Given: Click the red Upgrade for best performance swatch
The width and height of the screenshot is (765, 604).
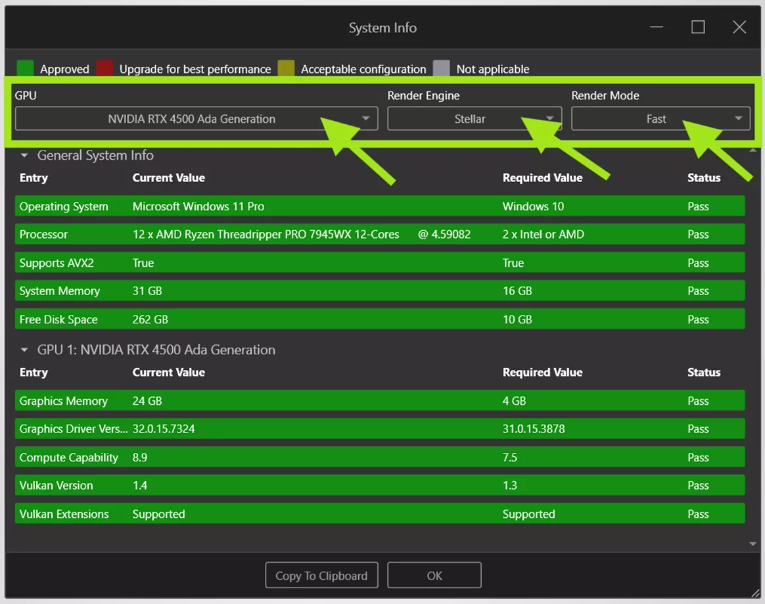Looking at the screenshot, I should [104, 68].
